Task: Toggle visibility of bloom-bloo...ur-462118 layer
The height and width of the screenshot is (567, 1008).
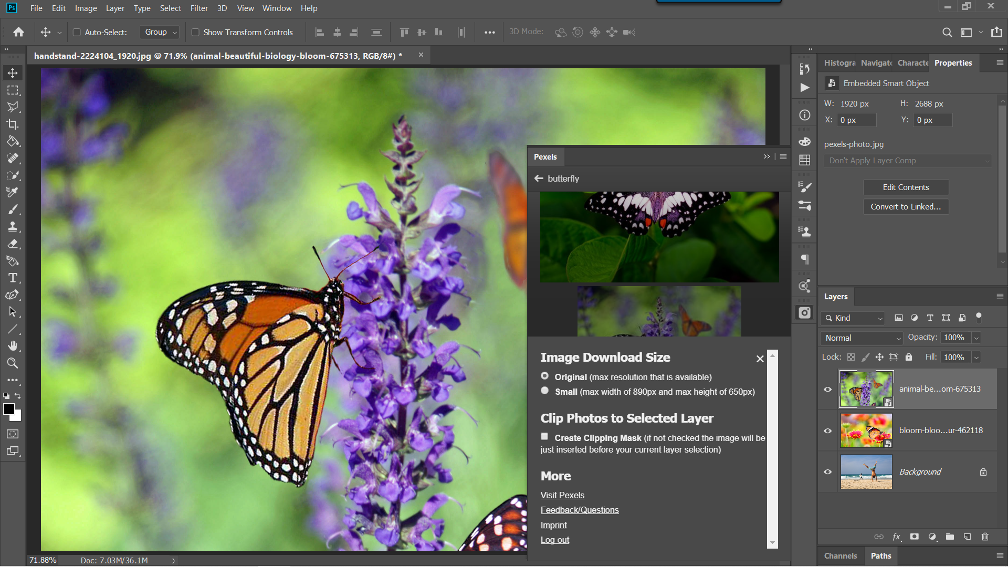Action: (x=828, y=430)
